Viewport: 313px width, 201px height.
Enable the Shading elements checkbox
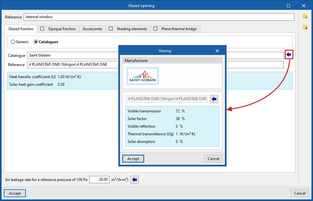click(111, 29)
